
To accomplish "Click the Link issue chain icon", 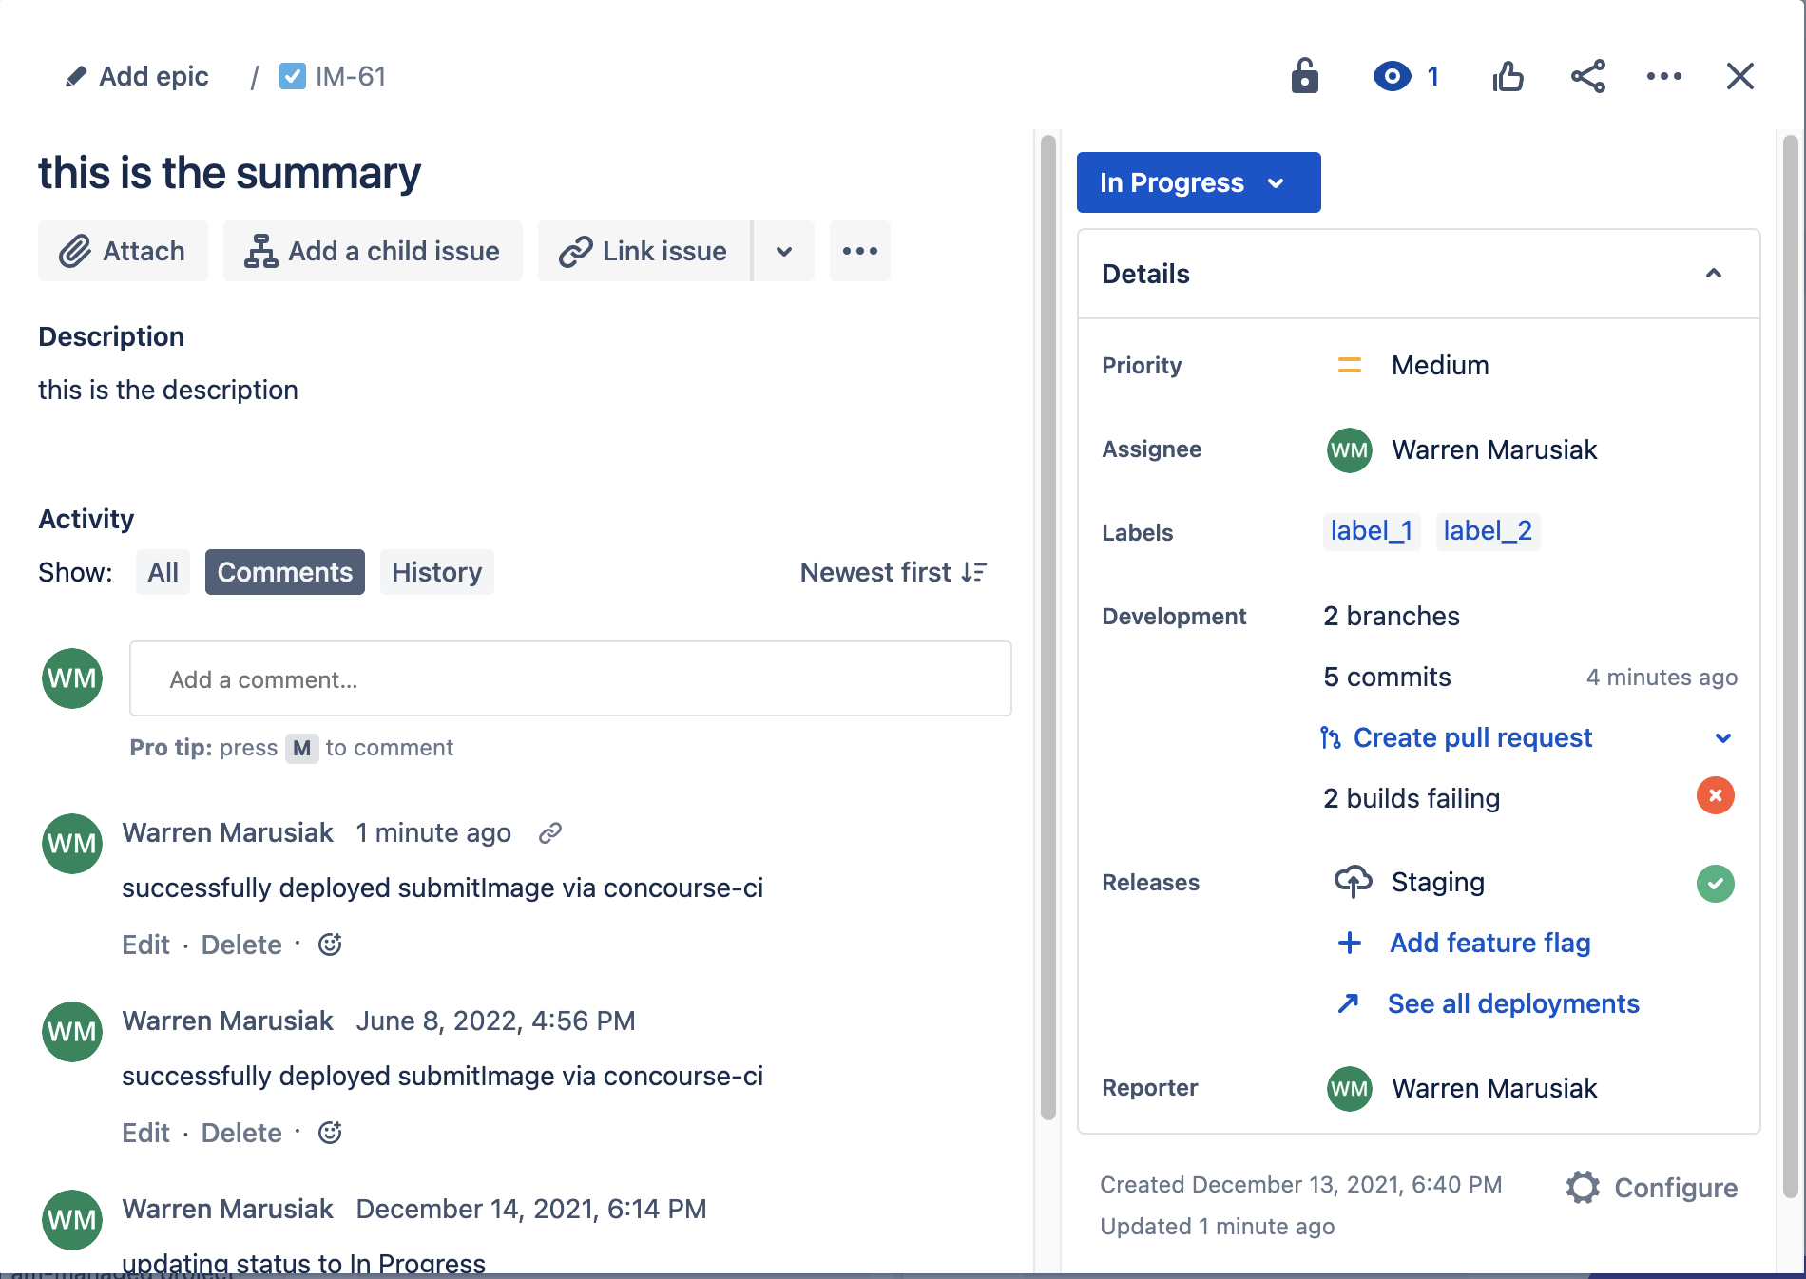I will [574, 251].
